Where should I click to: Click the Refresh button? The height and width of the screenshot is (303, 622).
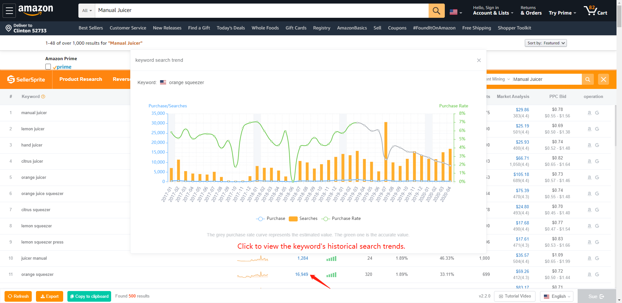click(x=18, y=296)
